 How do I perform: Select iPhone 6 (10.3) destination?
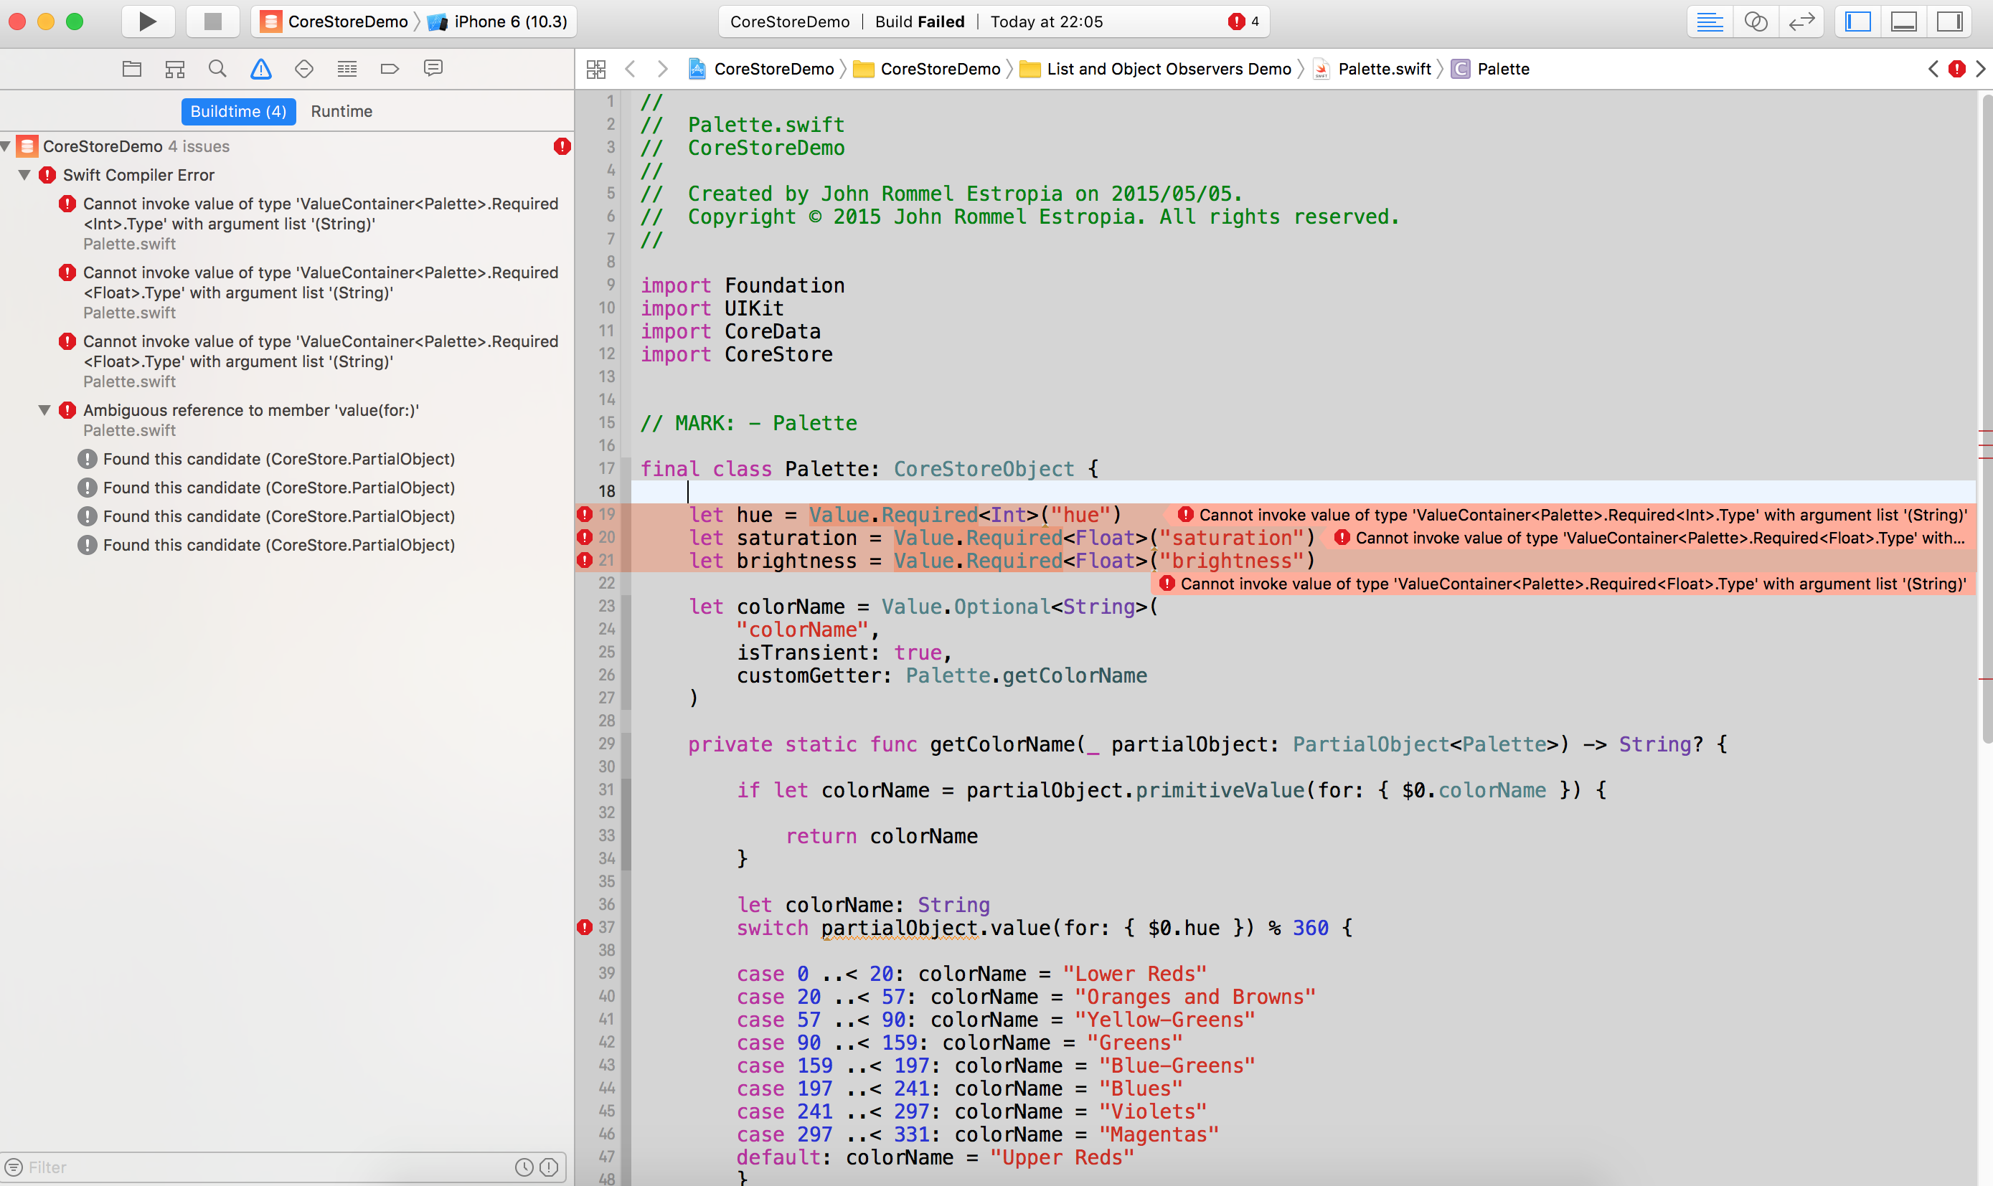509,22
